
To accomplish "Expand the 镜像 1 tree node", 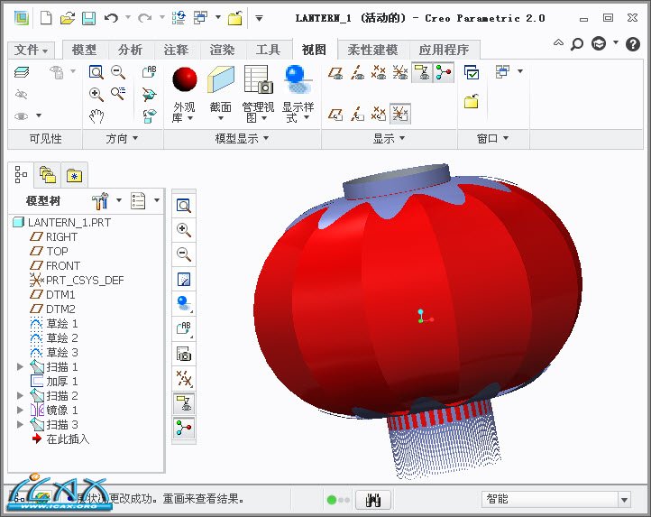I will click(x=21, y=411).
